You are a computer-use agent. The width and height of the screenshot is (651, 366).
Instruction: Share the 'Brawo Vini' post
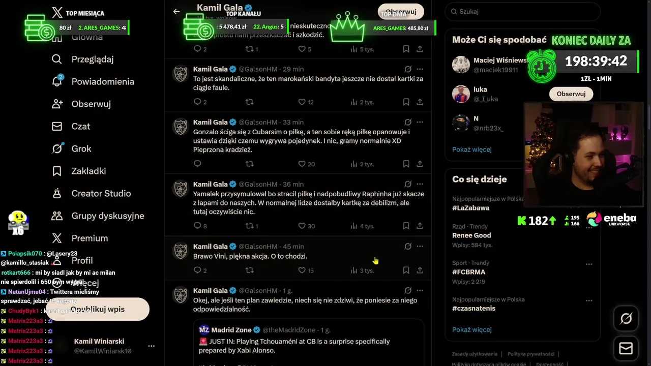pyautogui.click(x=420, y=270)
